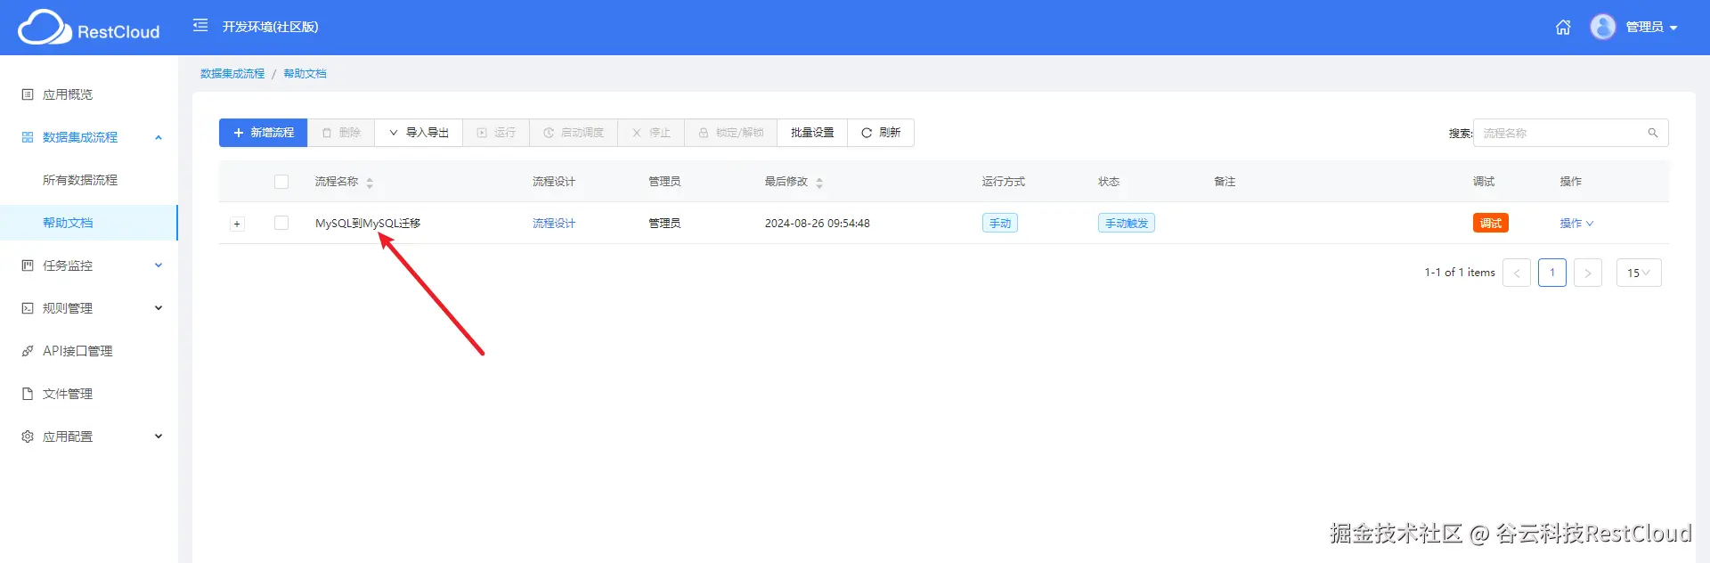
Task: Click the 帮助文档 breadcrumb link
Action: (x=305, y=74)
